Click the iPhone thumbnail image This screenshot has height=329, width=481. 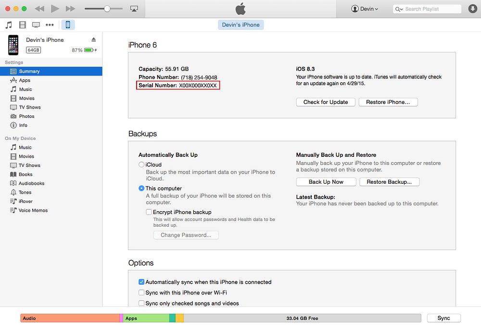(x=13, y=45)
